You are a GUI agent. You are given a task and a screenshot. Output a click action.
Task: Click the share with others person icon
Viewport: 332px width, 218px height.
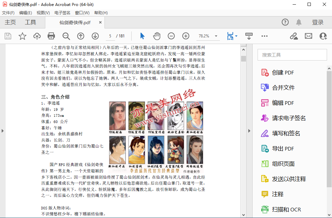[323, 36]
